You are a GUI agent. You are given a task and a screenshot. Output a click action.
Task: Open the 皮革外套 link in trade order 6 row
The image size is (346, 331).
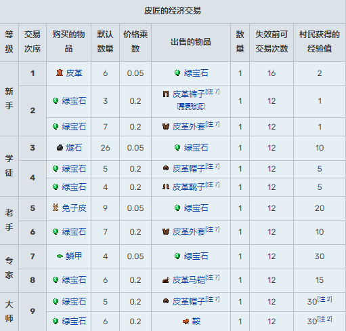(x=189, y=232)
